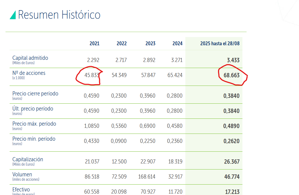Click the 'Últ. precio período' row label
This screenshot has height=195, width=299.
click(x=33, y=109)
